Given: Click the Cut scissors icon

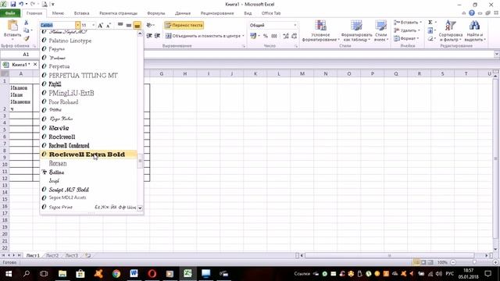Looking at the screenshot, I should point(26,23).
